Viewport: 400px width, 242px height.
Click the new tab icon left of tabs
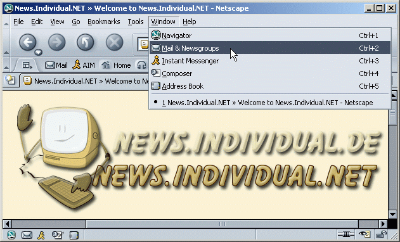click(x=10, y=80)
